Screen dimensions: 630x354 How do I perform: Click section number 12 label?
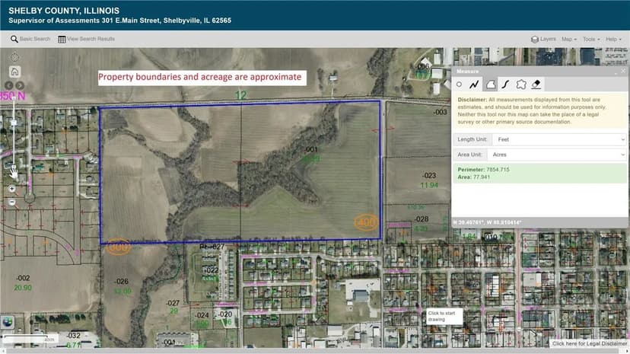tap(240, 96)
